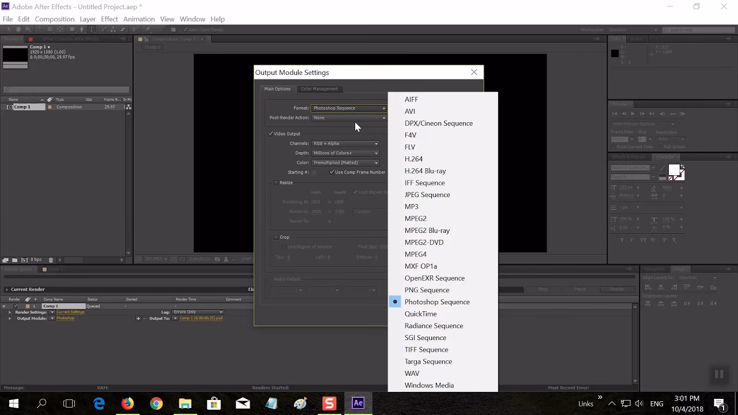Switch to the Color Management tab

pyautogui.click(x=319, y=89)
